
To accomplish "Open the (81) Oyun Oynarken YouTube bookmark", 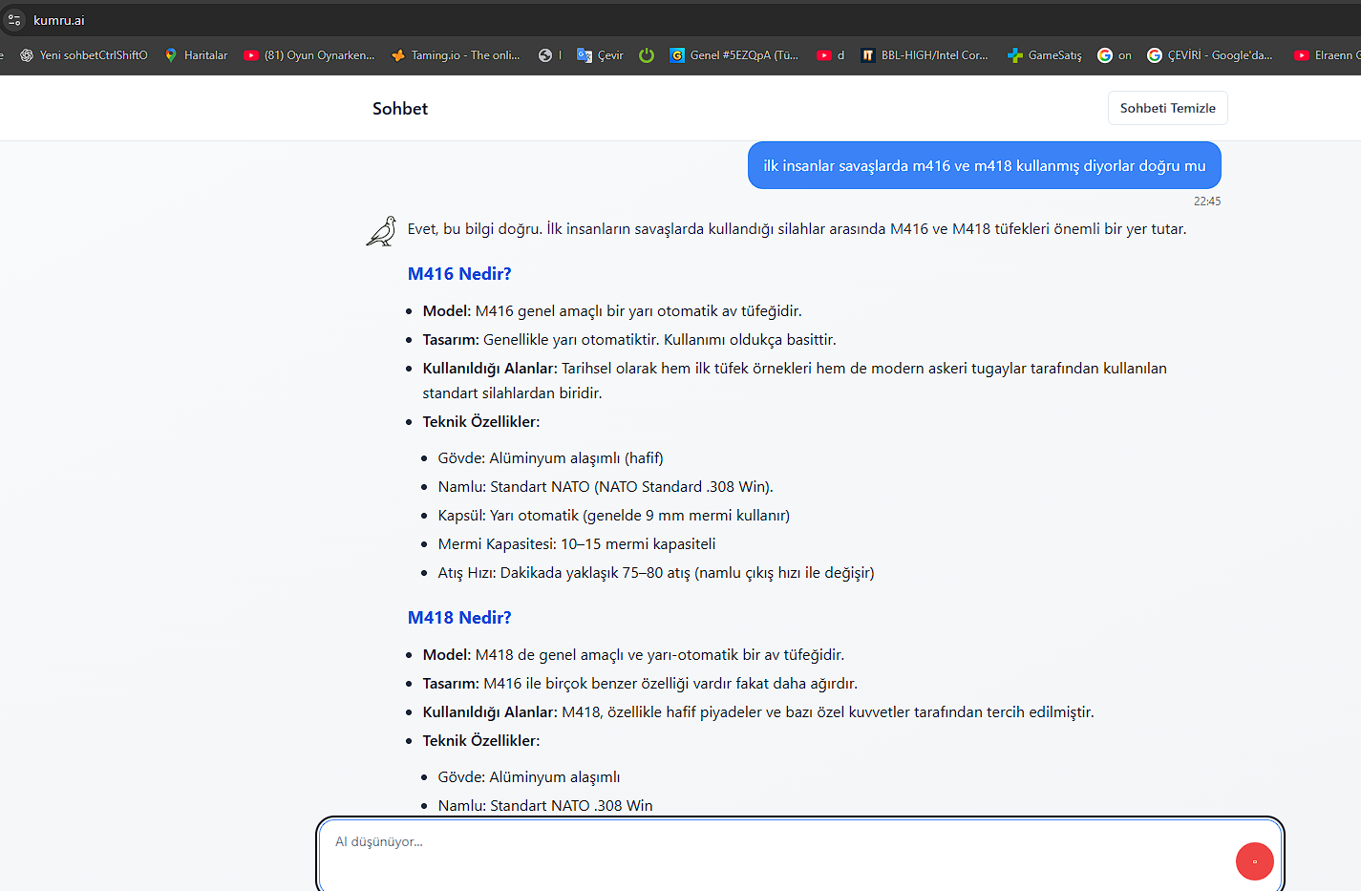I will (x=309, y=55).
